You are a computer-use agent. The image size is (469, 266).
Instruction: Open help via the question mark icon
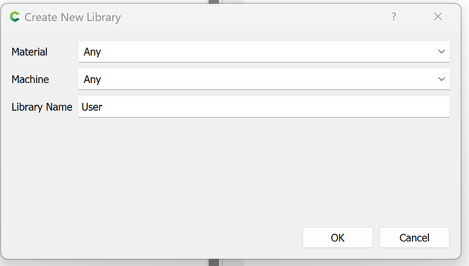tap(394, 17)
